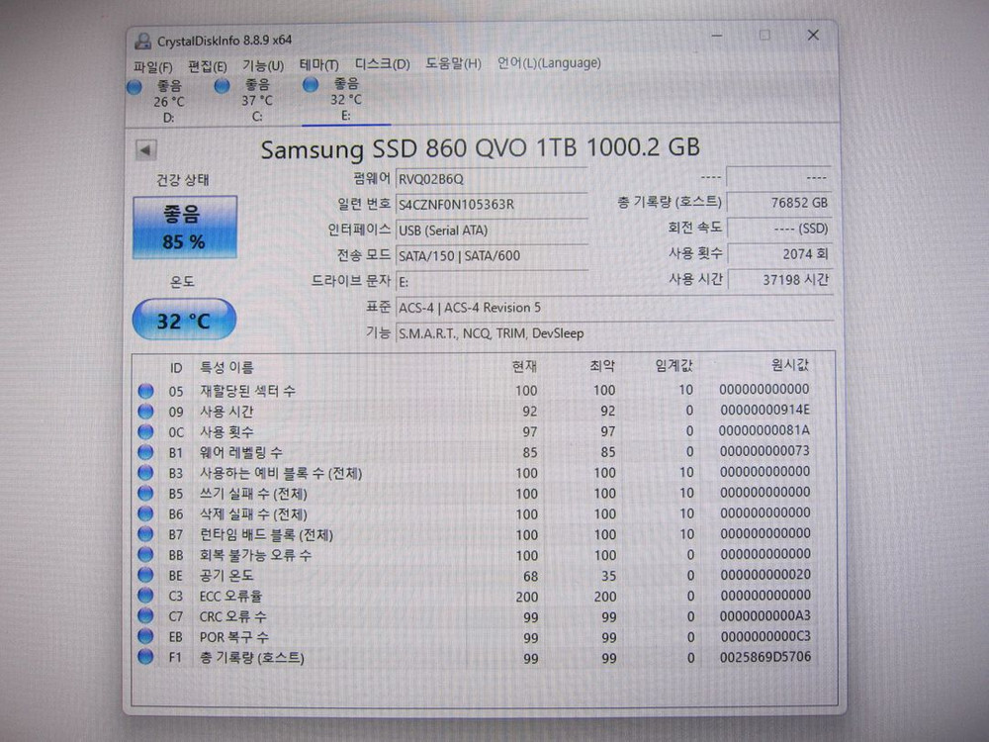The height and width of the screenshot is (742, 989).
Task: Click the blue status orb of drive C:
Action: [x=222, y=85]
